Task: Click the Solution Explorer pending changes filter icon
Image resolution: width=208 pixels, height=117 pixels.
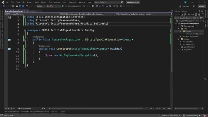Action: click(189, 15)
